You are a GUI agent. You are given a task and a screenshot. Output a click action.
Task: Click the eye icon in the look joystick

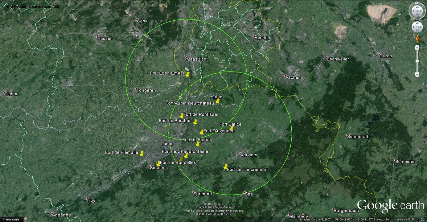[417, 11]
